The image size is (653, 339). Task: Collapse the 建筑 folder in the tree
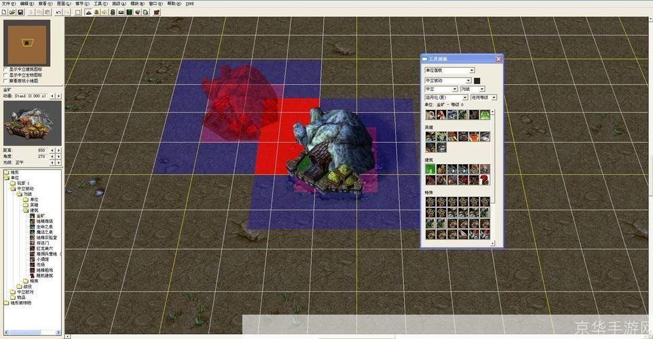point(26,210)
